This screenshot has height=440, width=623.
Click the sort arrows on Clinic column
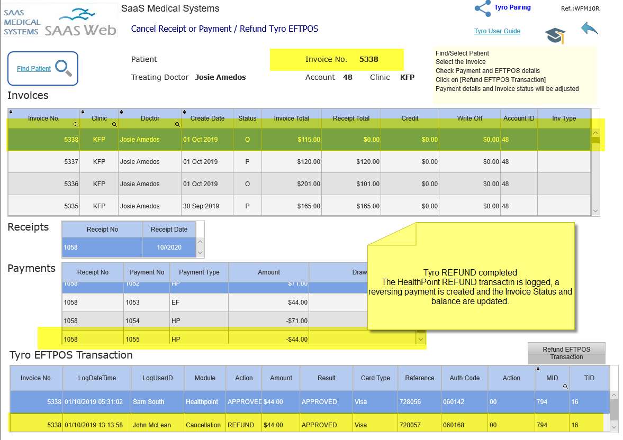pyautogui.click(x=83, y=112)
